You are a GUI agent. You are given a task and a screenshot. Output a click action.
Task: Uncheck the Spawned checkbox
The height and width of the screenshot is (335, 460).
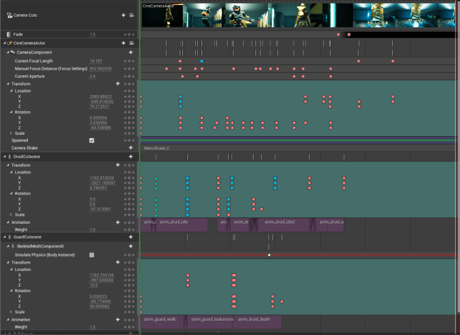pyautogui.click(x=92, y=140)
